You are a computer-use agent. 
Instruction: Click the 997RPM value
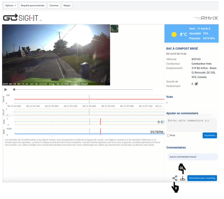tap(157, 132)
